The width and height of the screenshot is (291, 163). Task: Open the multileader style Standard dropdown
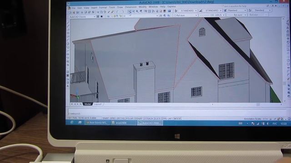[x=262, y=10]
